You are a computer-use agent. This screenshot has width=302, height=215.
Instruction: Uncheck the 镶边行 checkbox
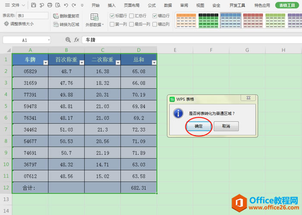(154, 16)
